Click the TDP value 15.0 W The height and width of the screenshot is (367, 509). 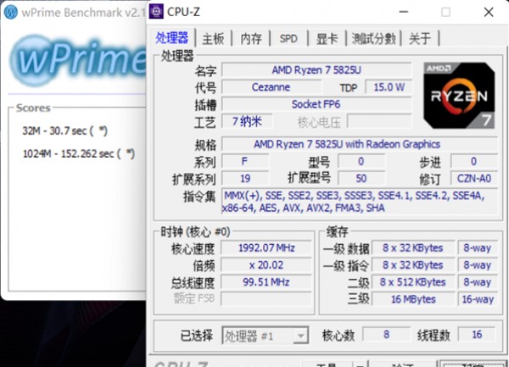tap(389, 87)
